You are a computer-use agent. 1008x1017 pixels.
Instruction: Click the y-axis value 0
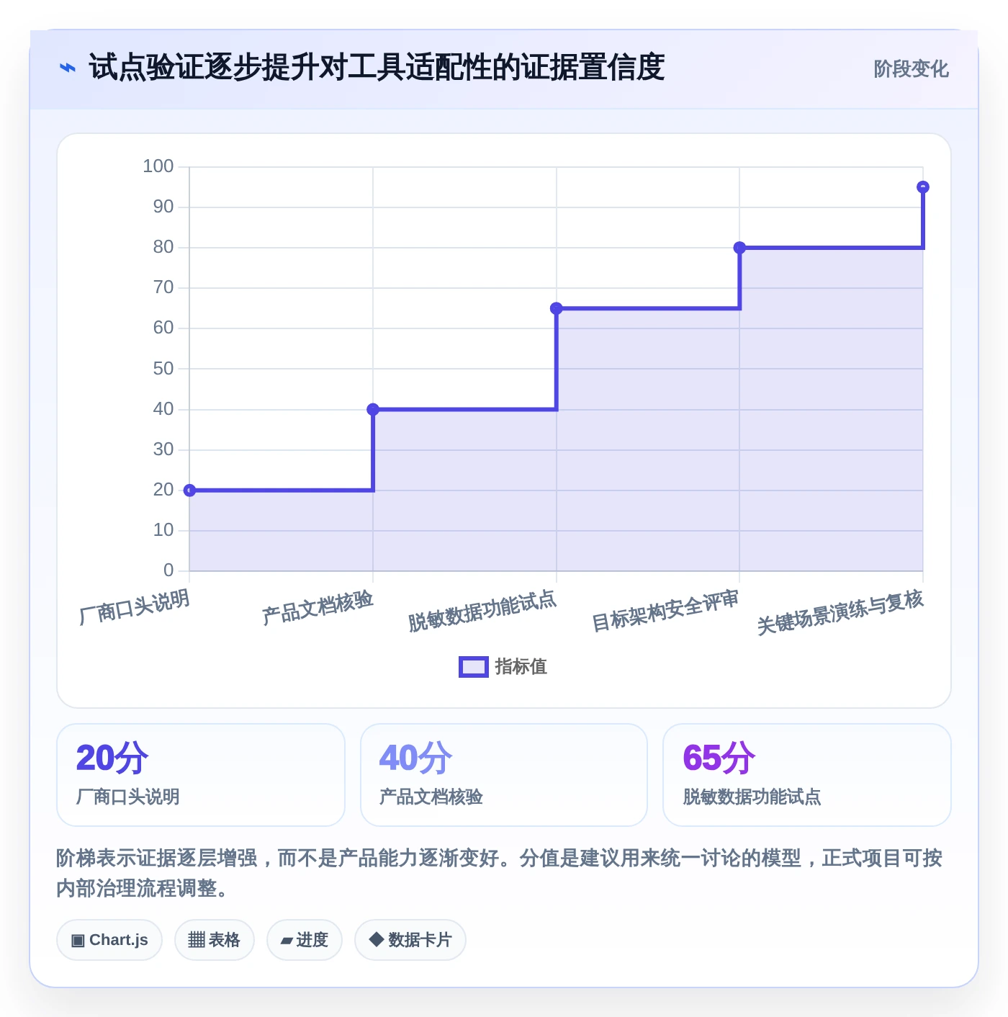(168, 570)
